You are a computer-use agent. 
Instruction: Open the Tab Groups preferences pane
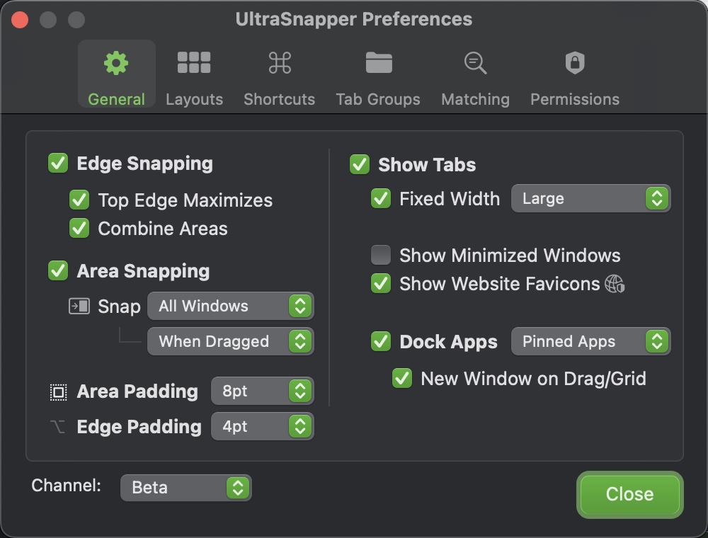point(378,74)
